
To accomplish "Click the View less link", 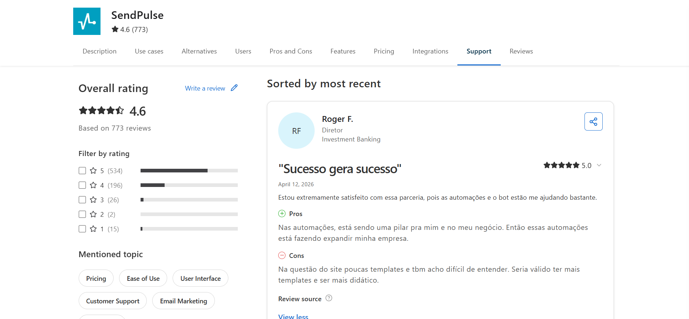I will (x=293, y=316).
